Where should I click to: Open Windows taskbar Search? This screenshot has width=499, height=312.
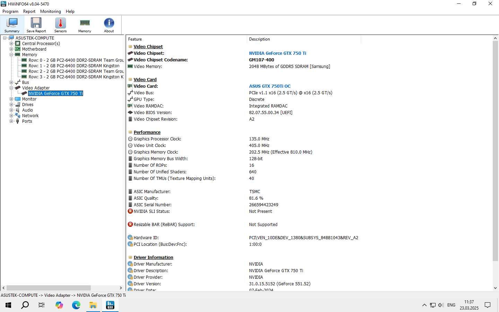pyautogui.click(x=25, y=305)
